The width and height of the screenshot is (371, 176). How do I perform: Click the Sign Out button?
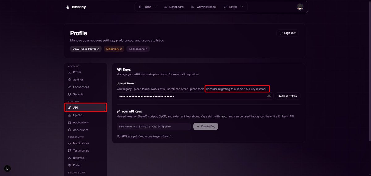pos(288,33)
